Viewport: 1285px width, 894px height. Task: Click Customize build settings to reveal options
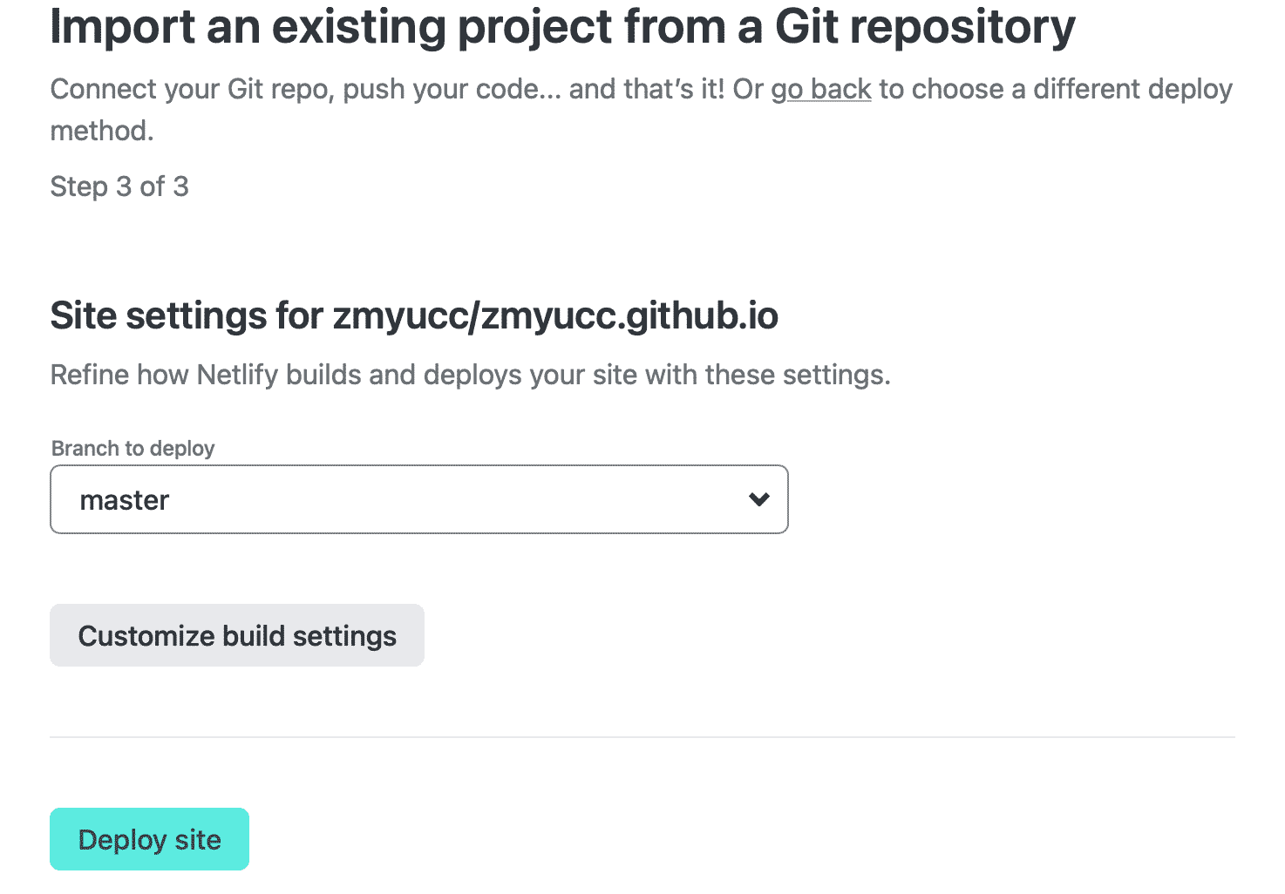click(236, 635)
